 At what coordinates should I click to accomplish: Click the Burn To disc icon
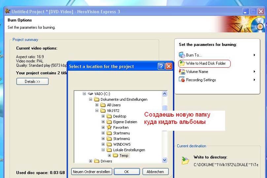[x=182, y=55]
